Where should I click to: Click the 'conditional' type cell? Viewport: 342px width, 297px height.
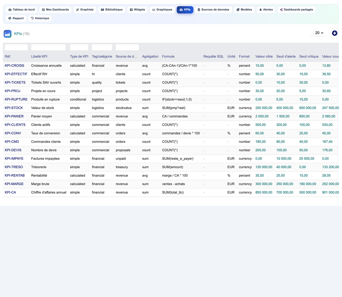point(78,99)
